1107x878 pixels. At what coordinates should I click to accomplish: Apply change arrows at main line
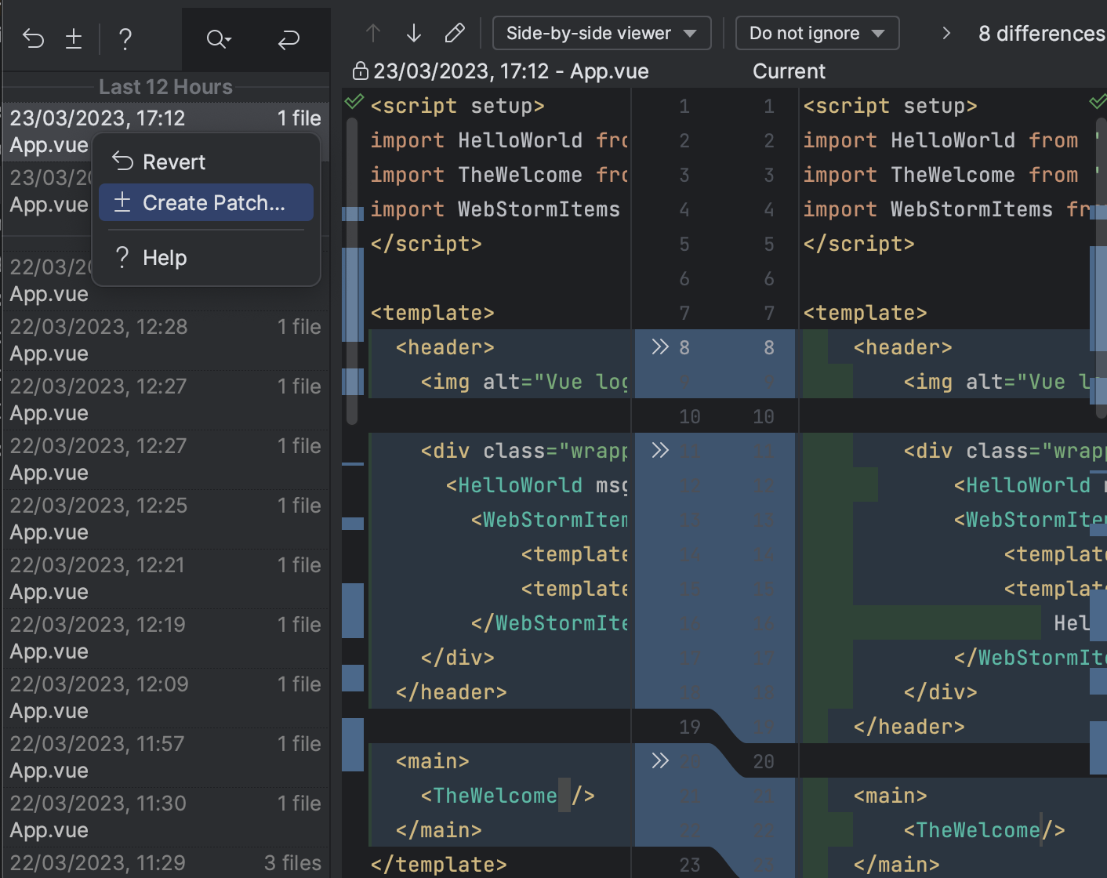pos(660,760)
